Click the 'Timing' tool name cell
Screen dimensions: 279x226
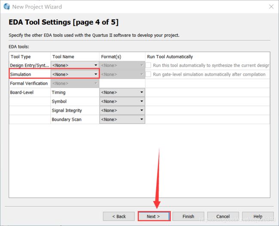[x=75, y=92]
